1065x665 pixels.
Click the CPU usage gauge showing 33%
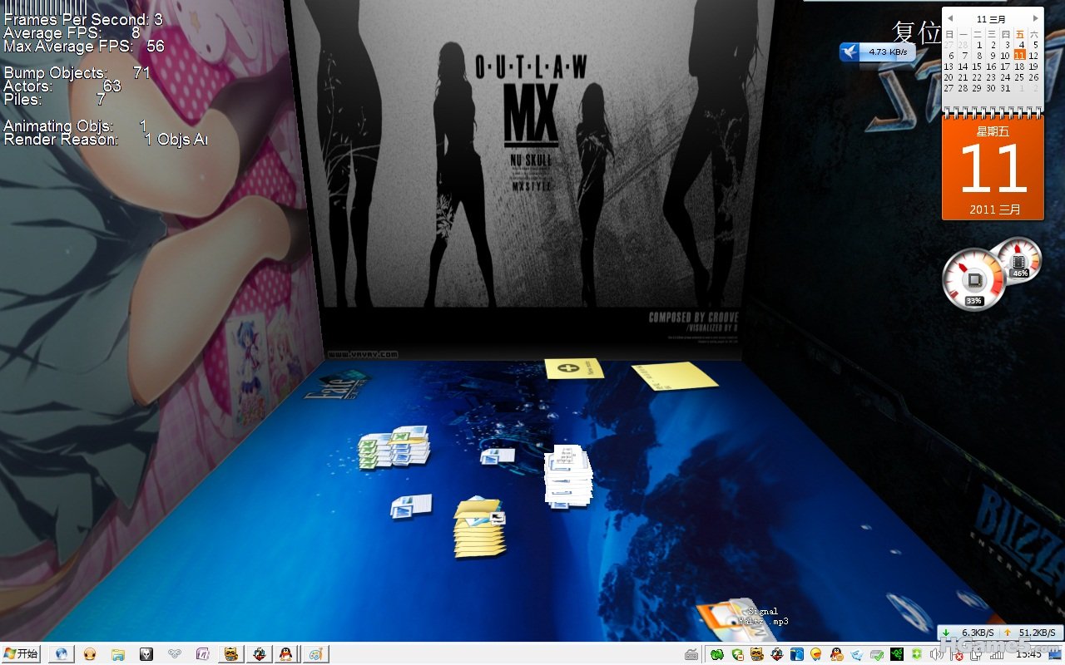point(973,281)
